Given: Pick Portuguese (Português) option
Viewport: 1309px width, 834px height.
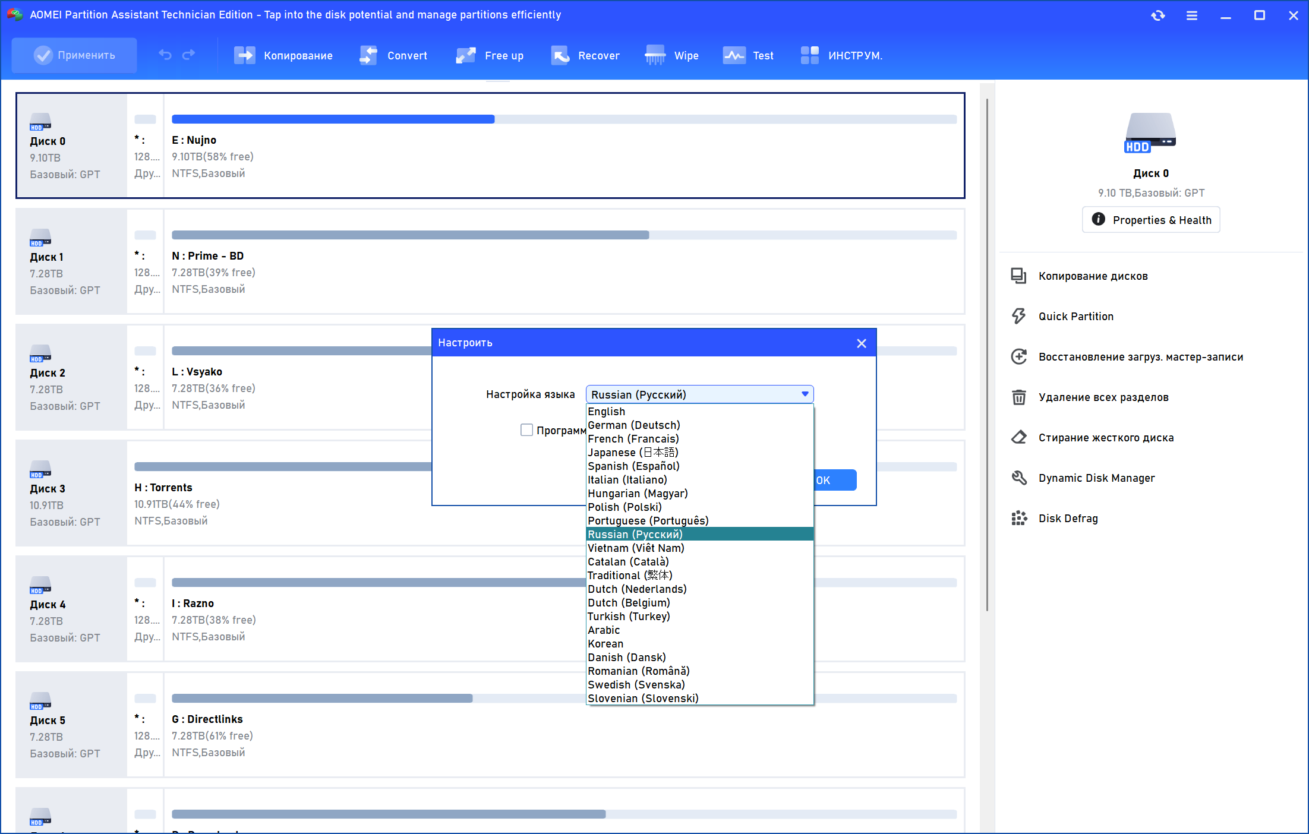Looking at the screenshot, I should pos(700,520).
